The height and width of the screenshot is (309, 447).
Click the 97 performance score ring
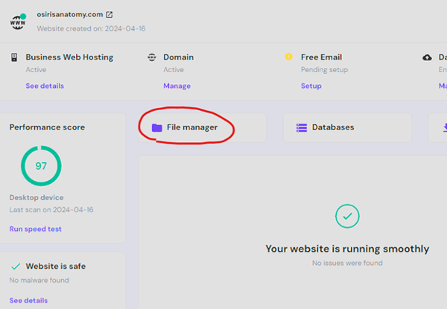click(41, 166)
